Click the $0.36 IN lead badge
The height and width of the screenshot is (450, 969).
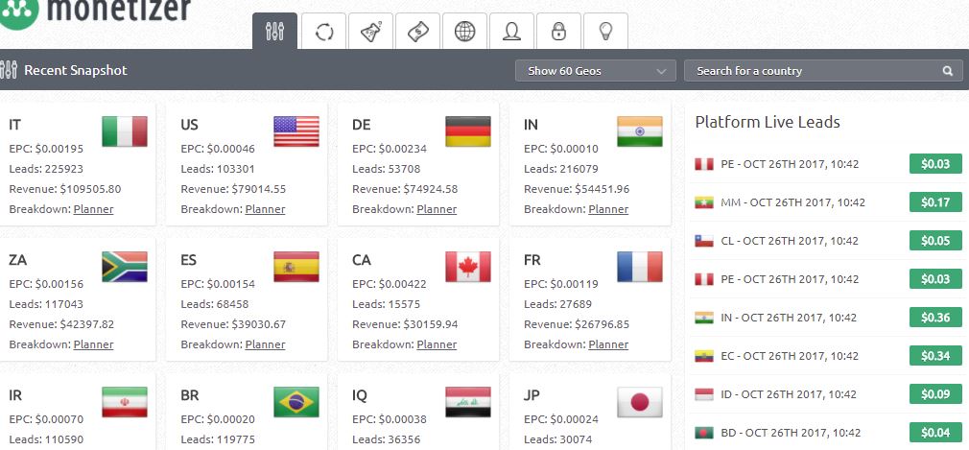click(x=934, y=318)
